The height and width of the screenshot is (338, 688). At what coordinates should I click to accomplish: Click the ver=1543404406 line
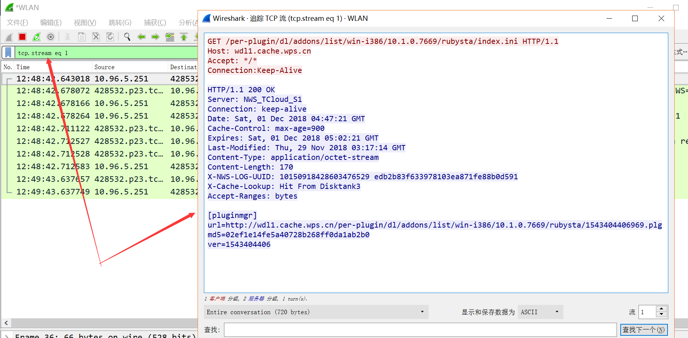(x=239, y=244)
